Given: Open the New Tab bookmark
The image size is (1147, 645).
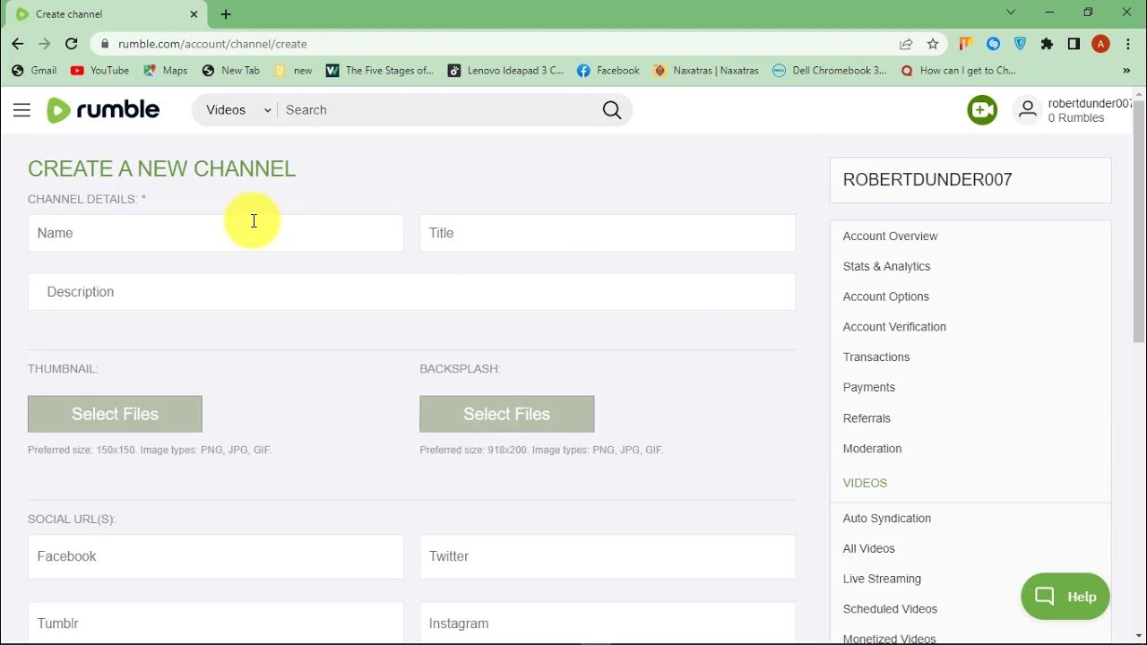Looking at the screenshot, I should coord(231,71).
